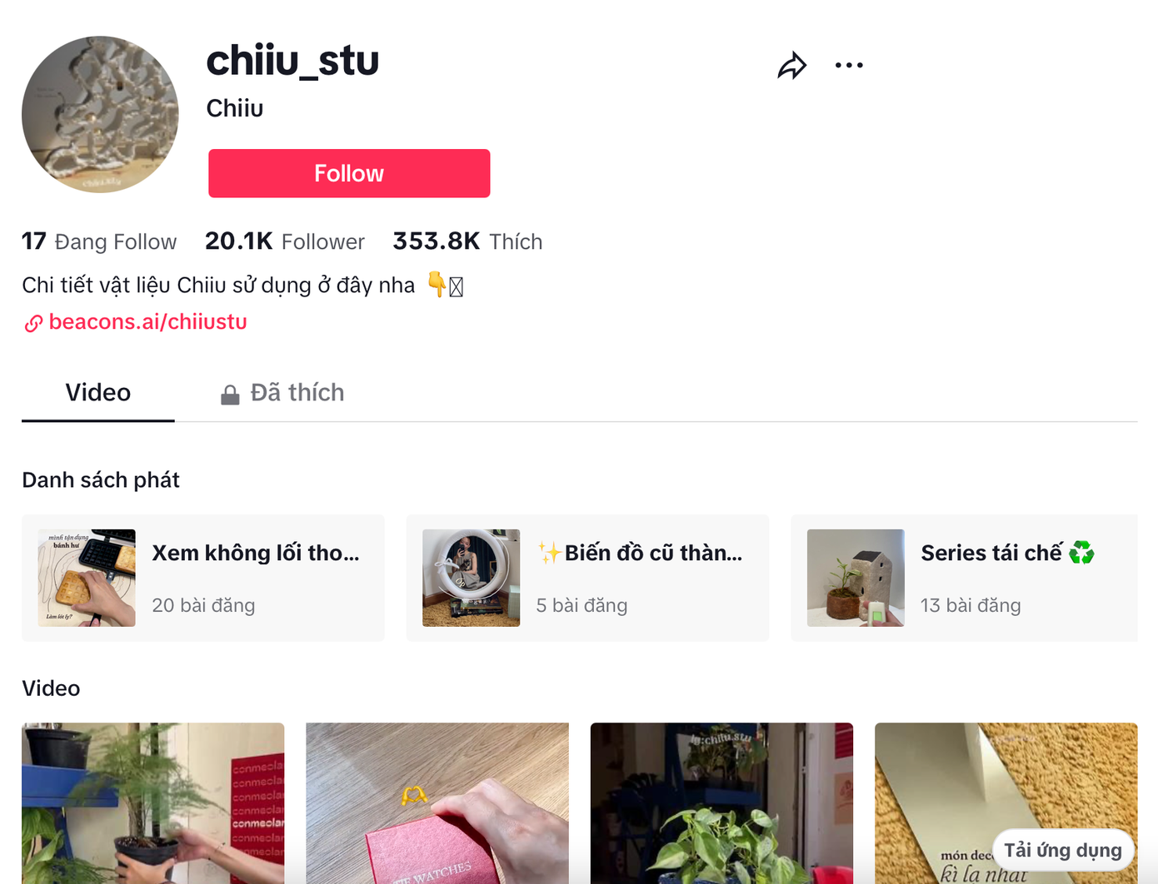Image resolution: width=1158 pixels, height=884 pixels.
Task: Click the lock icon on Đã thích tab
Action: (x=230, y=394)
